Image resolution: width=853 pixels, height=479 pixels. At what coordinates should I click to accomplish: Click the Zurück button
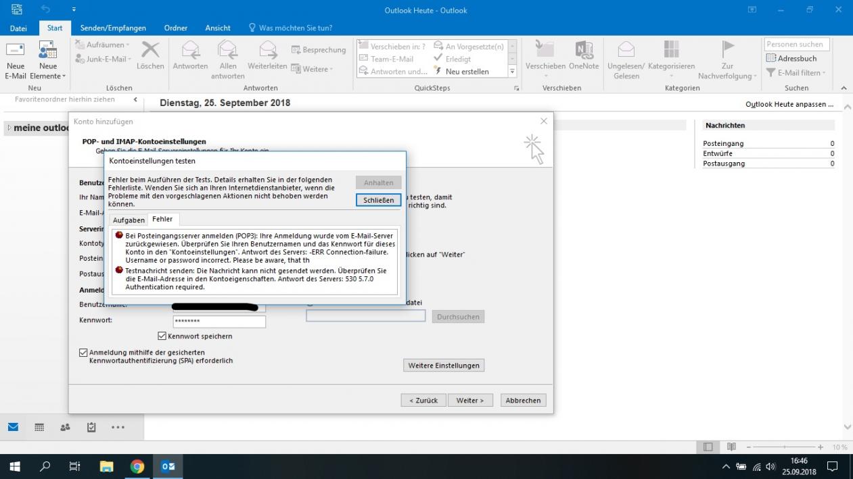pos(423,400)
